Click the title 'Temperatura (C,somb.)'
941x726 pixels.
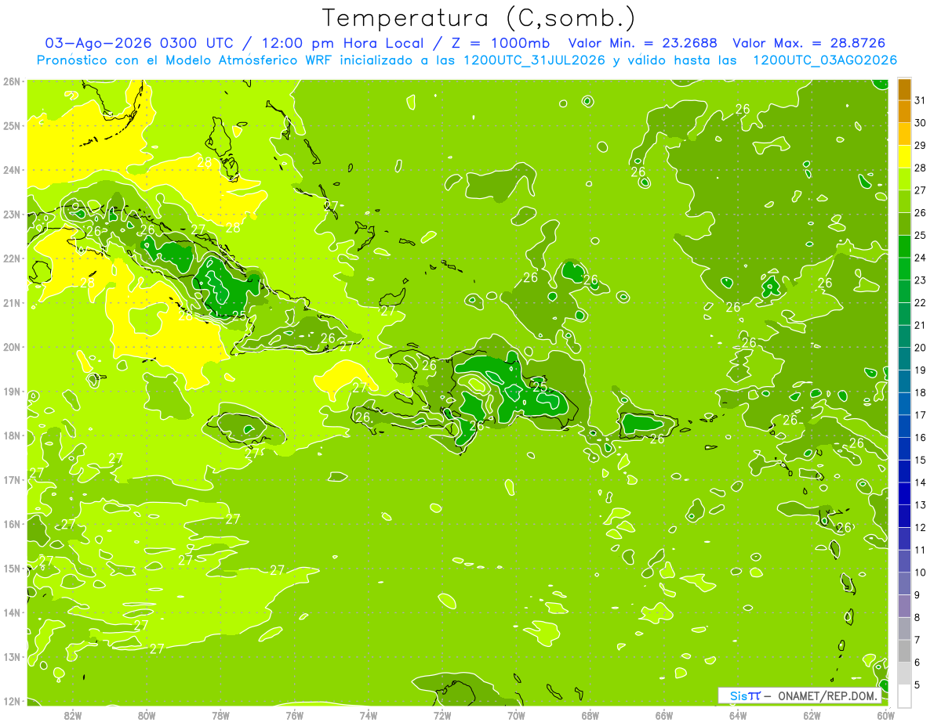479,18
